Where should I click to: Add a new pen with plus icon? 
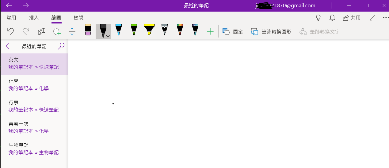pyautogui.click(x=210, y=31)
